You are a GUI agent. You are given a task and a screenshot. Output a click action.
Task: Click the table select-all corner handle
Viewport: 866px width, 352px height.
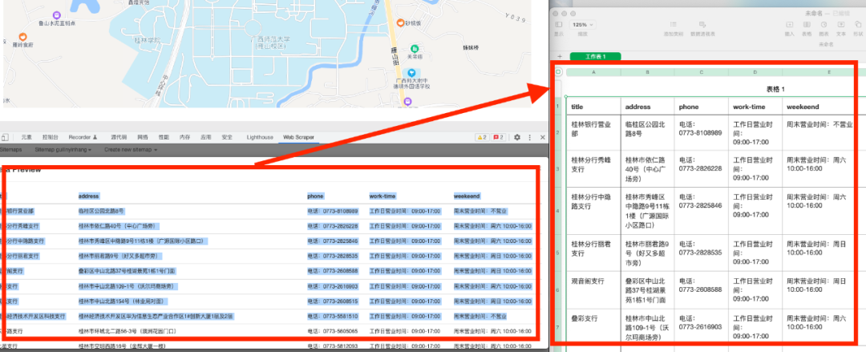point(558,71)
